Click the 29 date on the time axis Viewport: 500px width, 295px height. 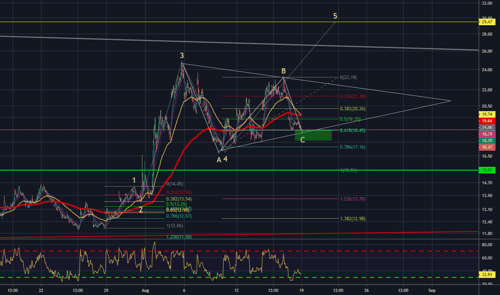(106, 290)
